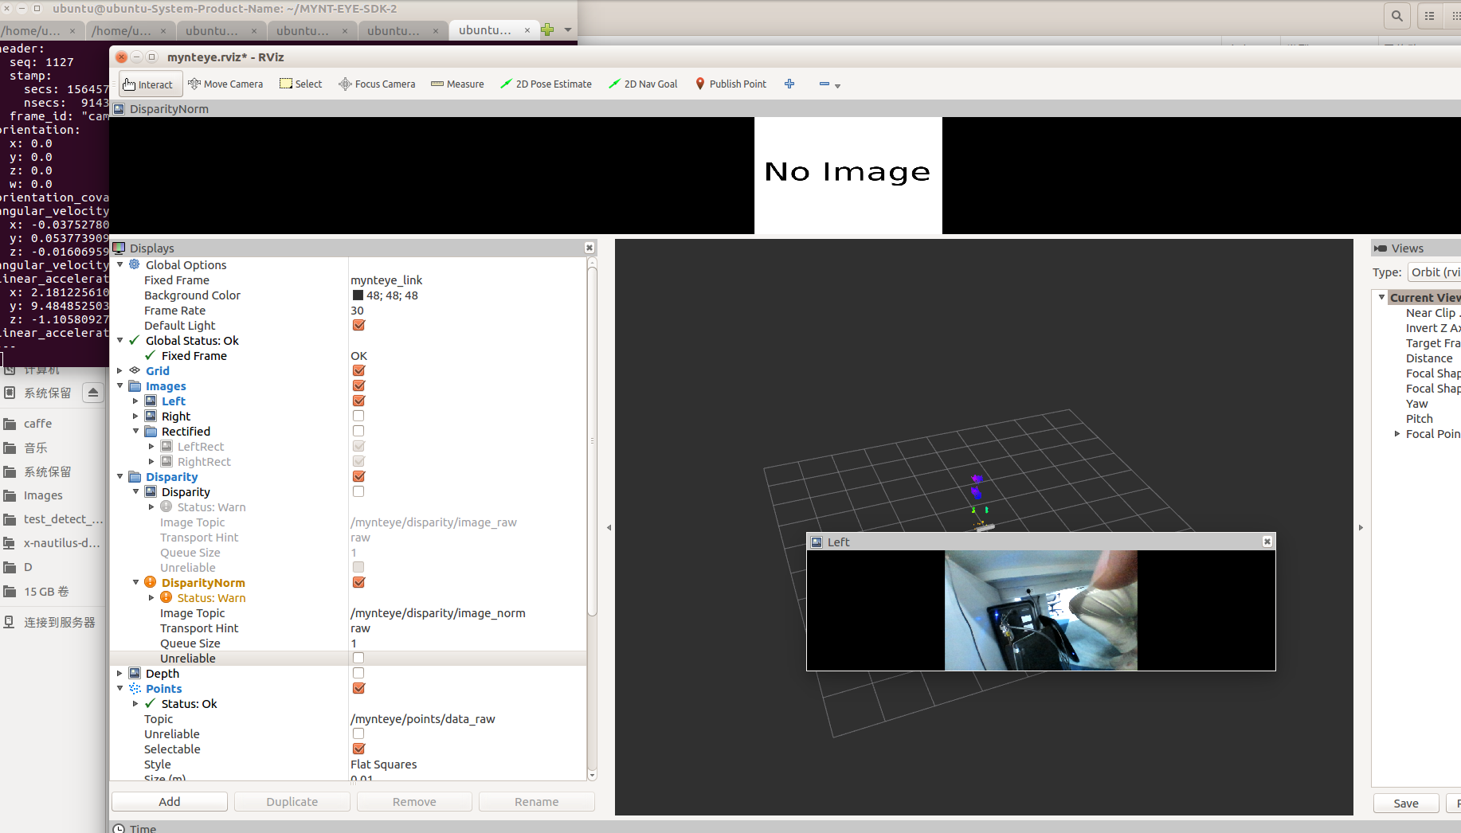This screenshot has width=1461, height=833.
Task: Collapse the Current View section
Action: coord(1382,296)
